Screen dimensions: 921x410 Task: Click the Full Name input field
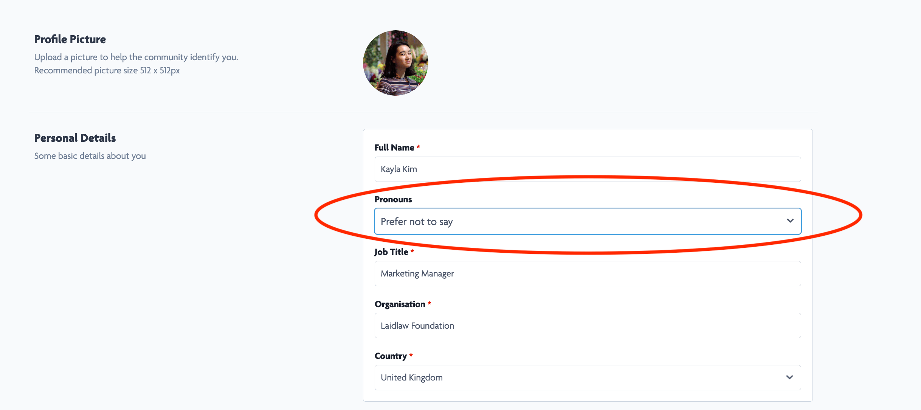[x=587, y=169]
